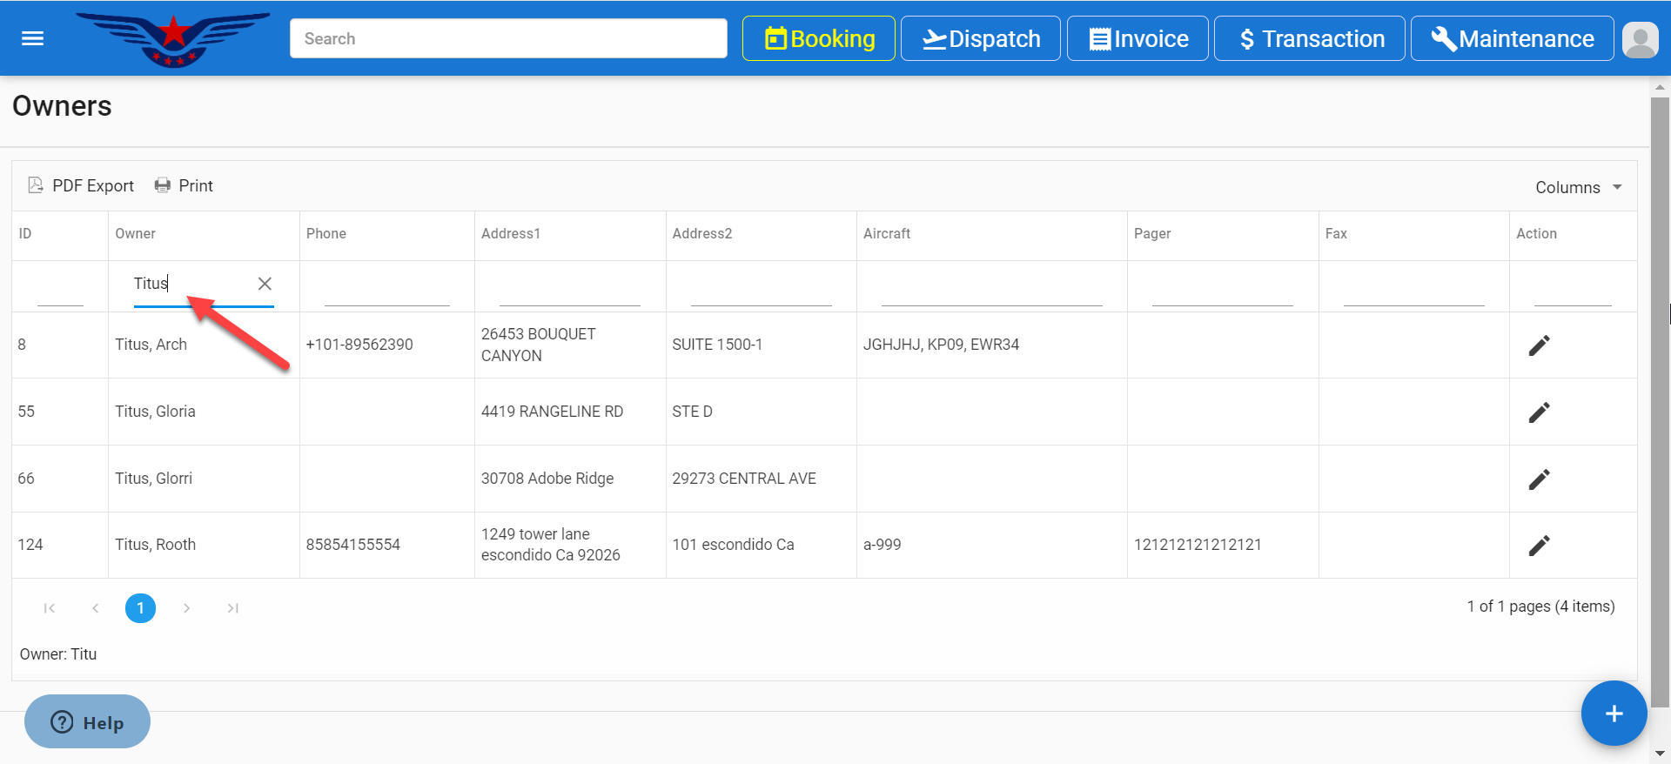Viewport: 1671px width, 764px height.
Task: Switch to the Transaction section
Action: (1309, 39)
